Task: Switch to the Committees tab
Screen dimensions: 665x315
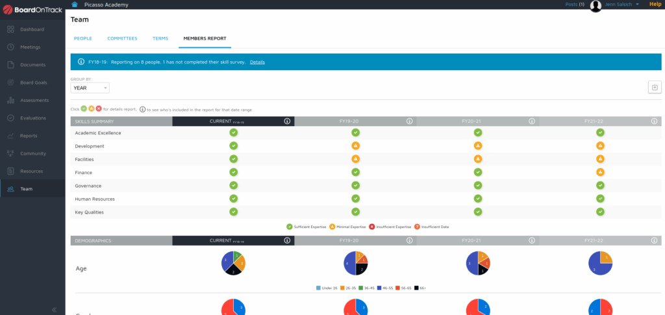Action: (x=122, y=38)
